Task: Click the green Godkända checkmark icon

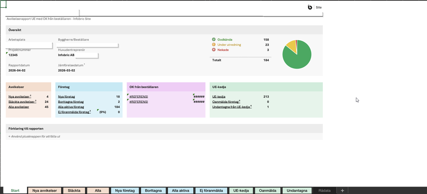Action: point(214,39)
